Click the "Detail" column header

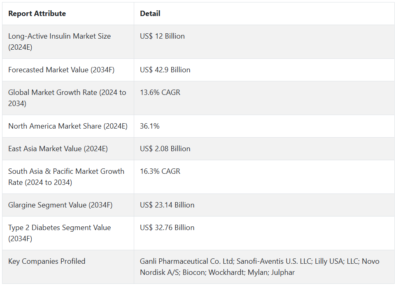[150, 14]
